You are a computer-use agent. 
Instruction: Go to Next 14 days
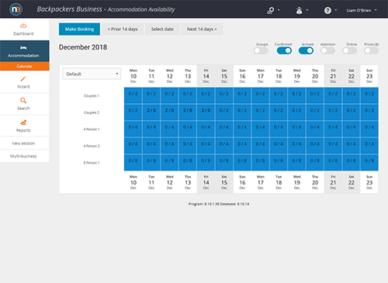coord(202,29)
